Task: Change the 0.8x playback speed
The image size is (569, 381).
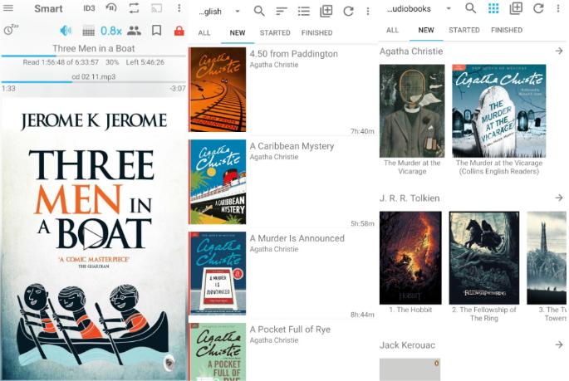Action: (x=110, y=31)
